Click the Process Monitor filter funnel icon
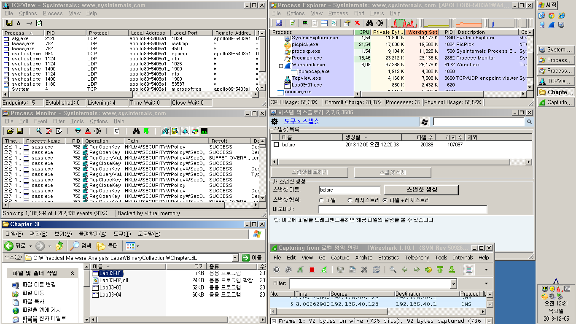 (x=78, y=131)
